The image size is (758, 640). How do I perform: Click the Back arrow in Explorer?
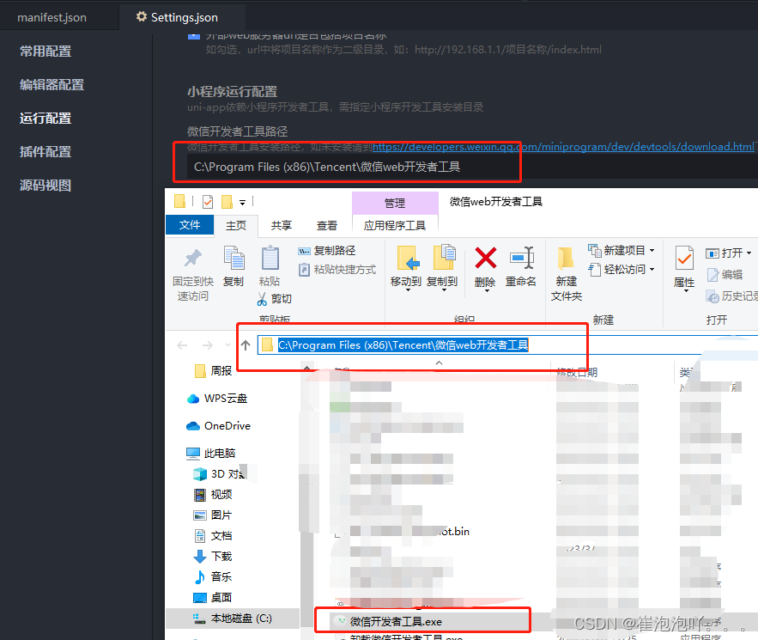click(182, 345)
